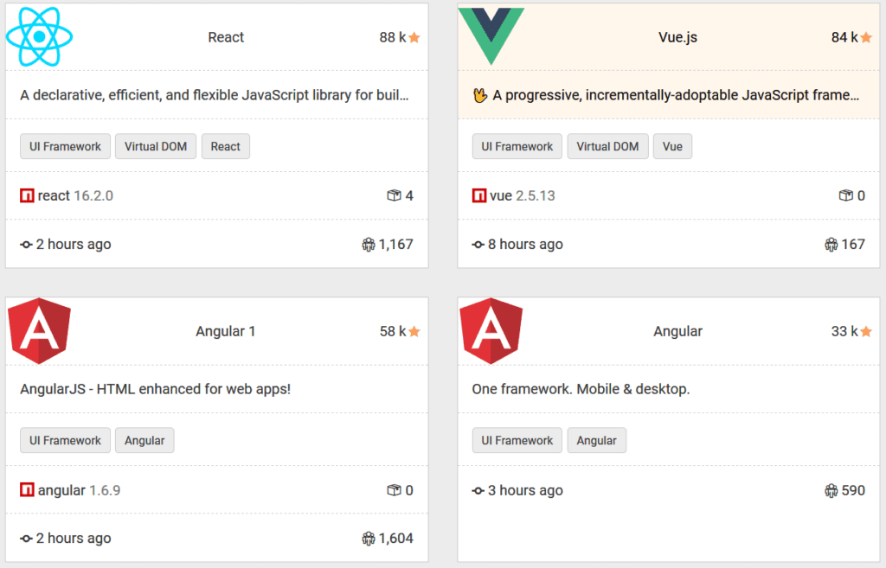Select the UI Framework tag in the 33 k Angular card

click(517, 440)
